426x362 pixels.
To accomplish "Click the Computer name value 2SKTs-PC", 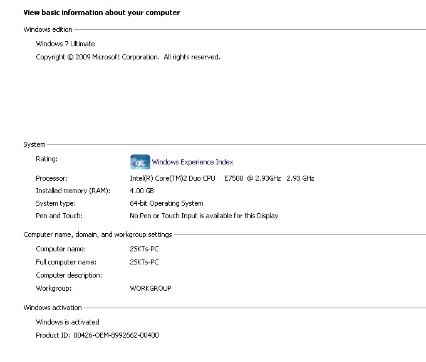I will tap(144, 249).
